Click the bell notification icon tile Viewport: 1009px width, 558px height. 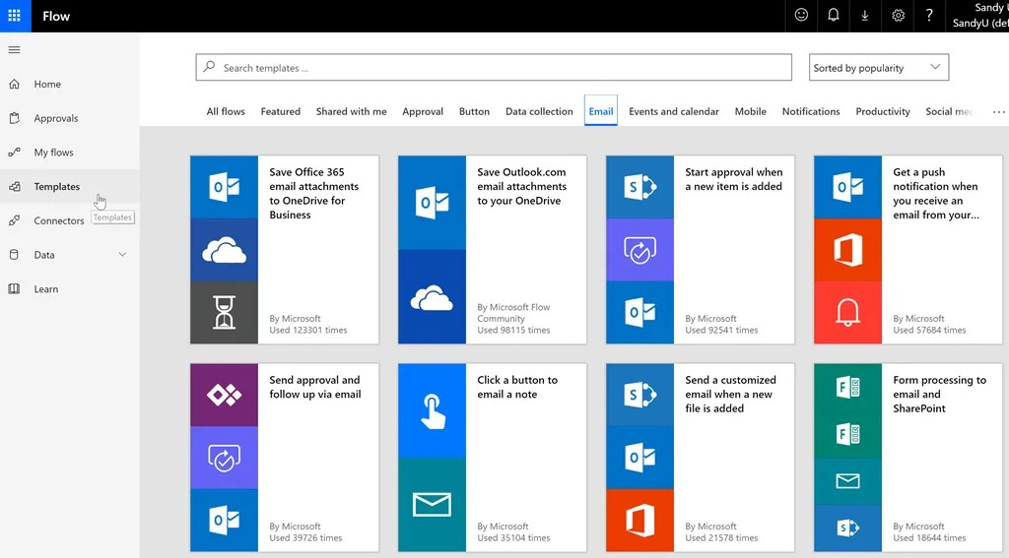tap(847, 312)
